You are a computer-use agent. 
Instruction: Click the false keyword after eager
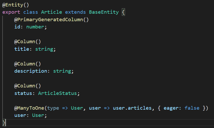[x=192, y=108]
